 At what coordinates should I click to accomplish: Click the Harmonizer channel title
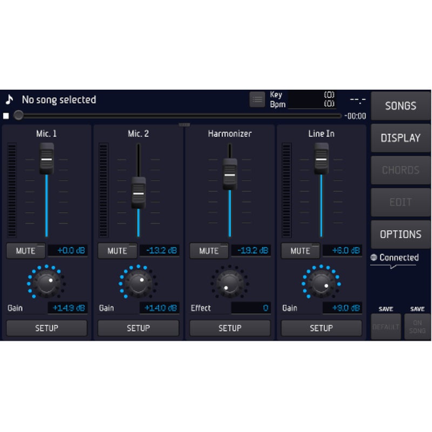point(230,133)
